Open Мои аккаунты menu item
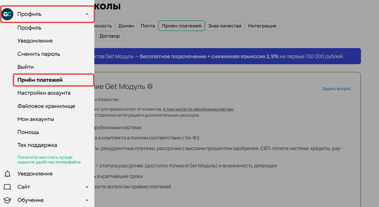The image size is (379, 207). coord(36,119)
